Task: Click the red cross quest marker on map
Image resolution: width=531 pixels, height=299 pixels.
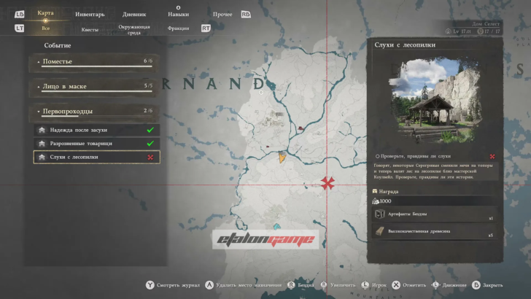Action: (327, 182)
